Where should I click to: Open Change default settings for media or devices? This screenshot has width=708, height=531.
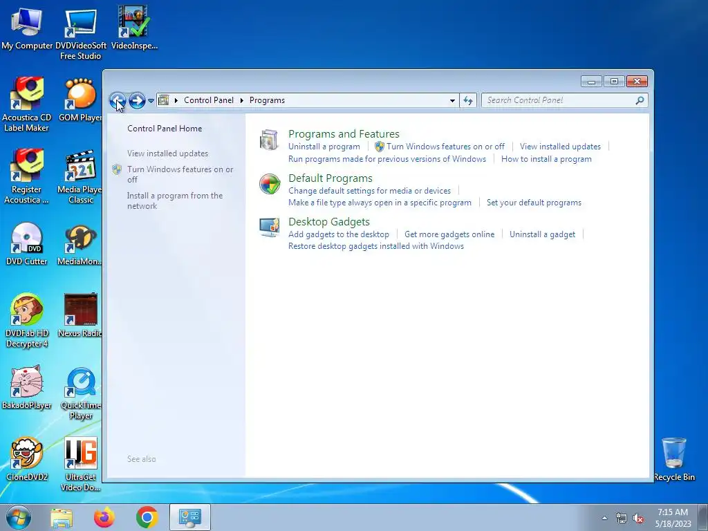(x=369, y=191)
